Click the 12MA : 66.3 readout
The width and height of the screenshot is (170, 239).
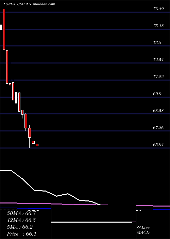(x=21, y=220)
